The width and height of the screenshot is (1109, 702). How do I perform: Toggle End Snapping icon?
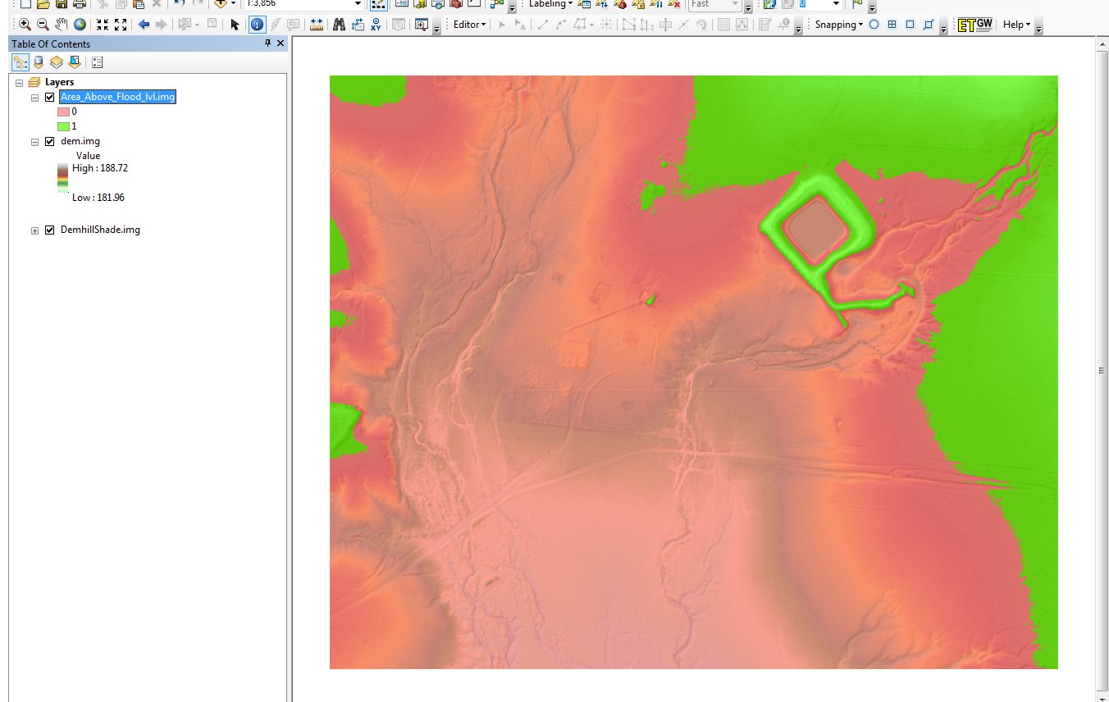pos(892,25)
